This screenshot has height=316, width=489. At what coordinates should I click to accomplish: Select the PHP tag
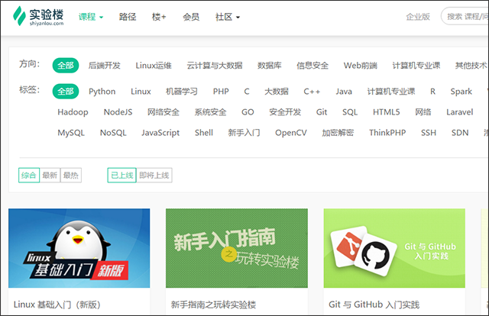pyautogui.click(x=221, y=92)
